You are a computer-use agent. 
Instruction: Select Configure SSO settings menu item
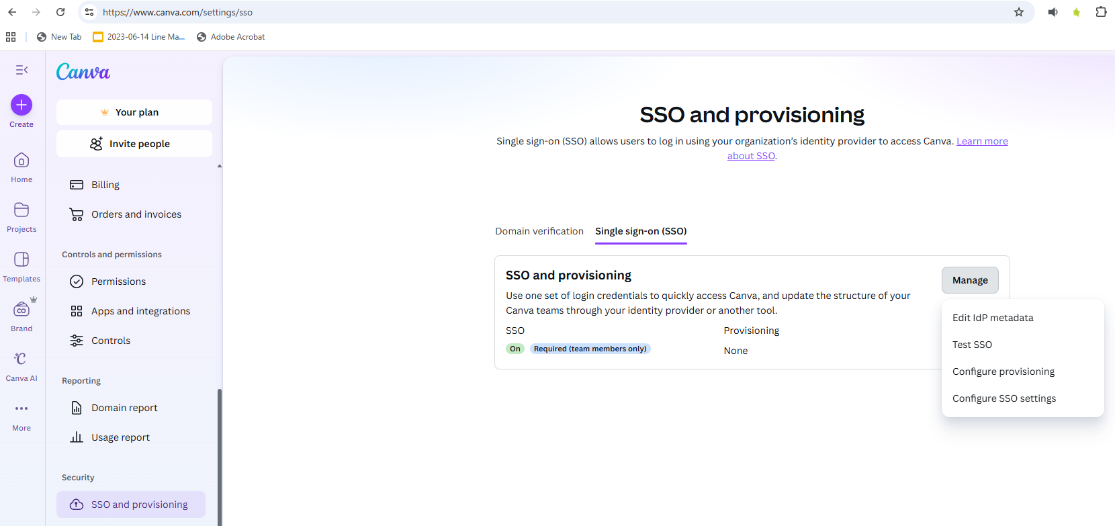point(1023,398)
